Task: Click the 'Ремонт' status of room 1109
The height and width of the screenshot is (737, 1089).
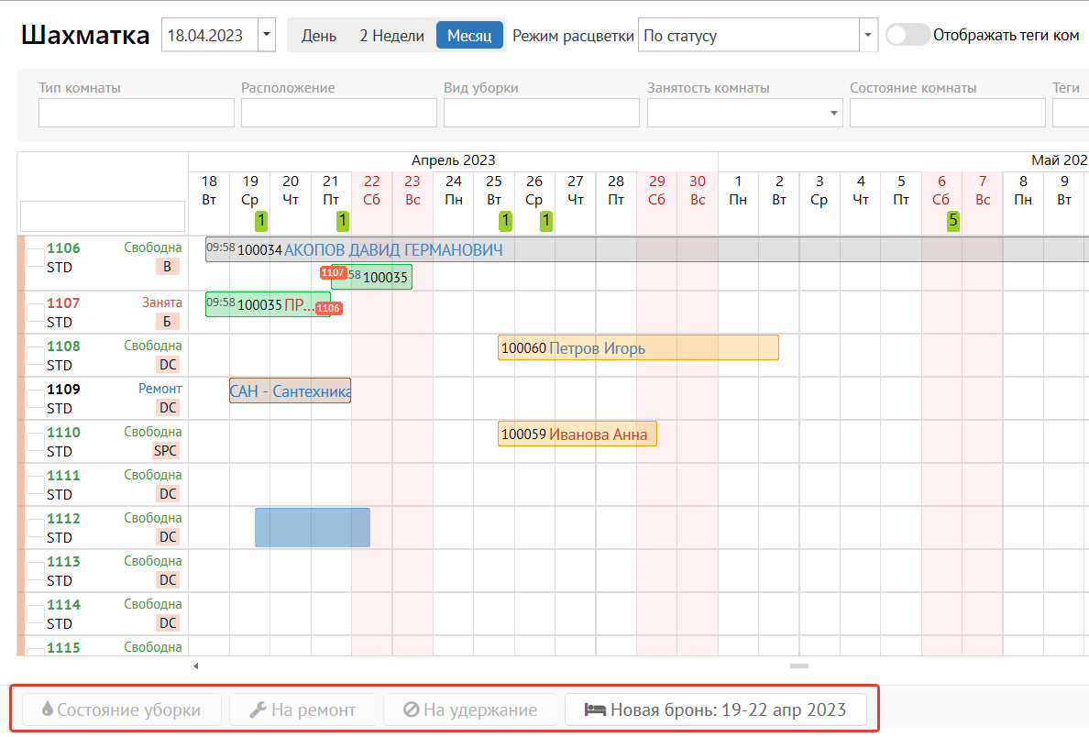Action: [x=159, y=389]
